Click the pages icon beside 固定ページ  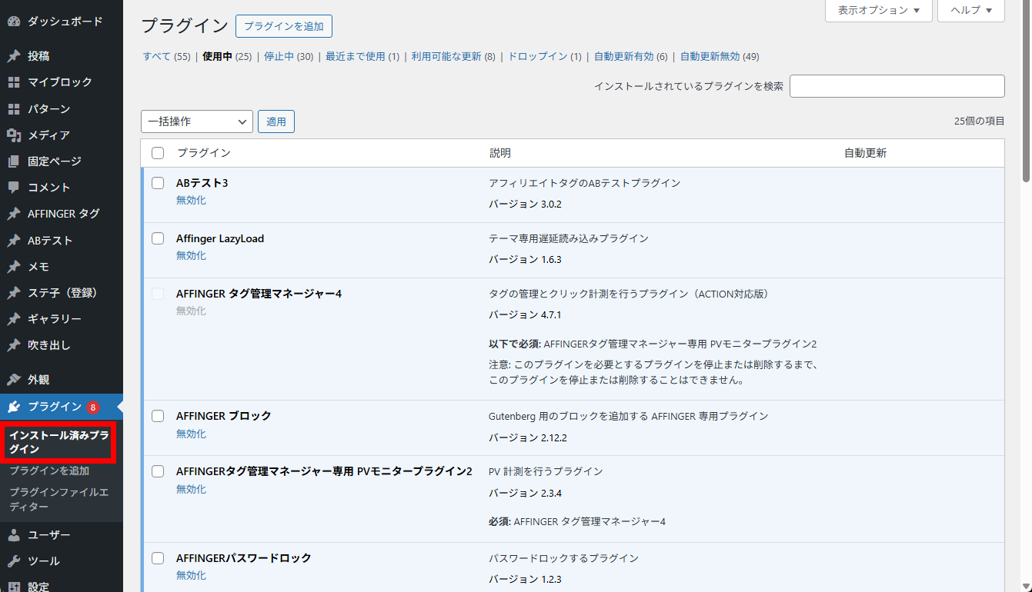coord(14,161)
